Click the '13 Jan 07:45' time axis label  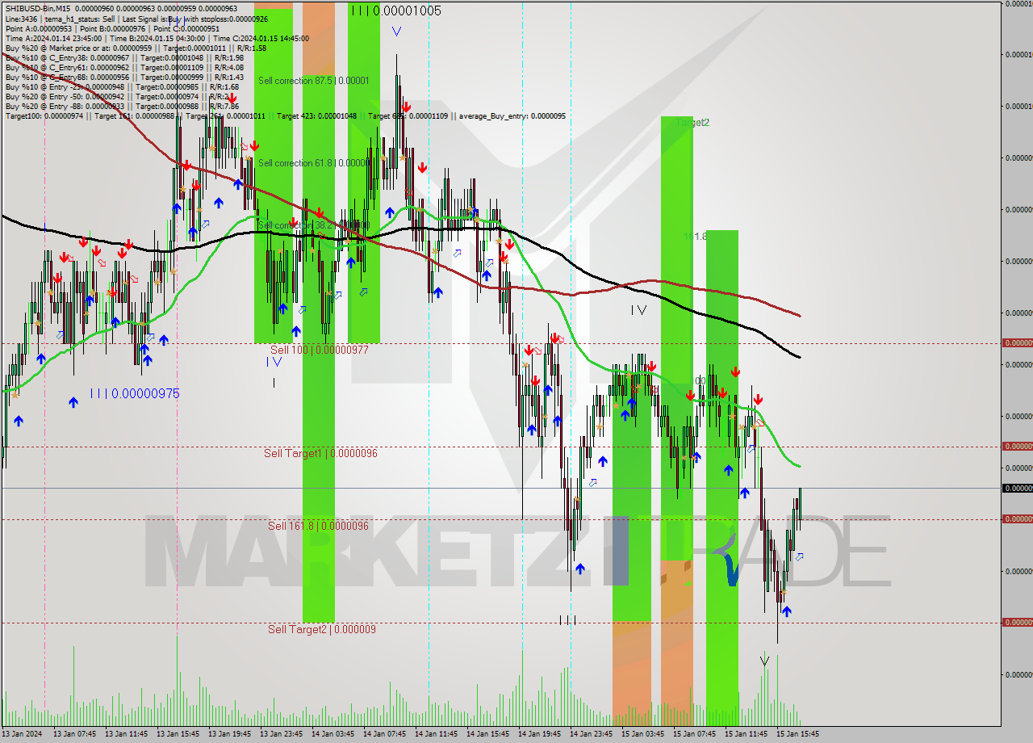tap(74, 734)
